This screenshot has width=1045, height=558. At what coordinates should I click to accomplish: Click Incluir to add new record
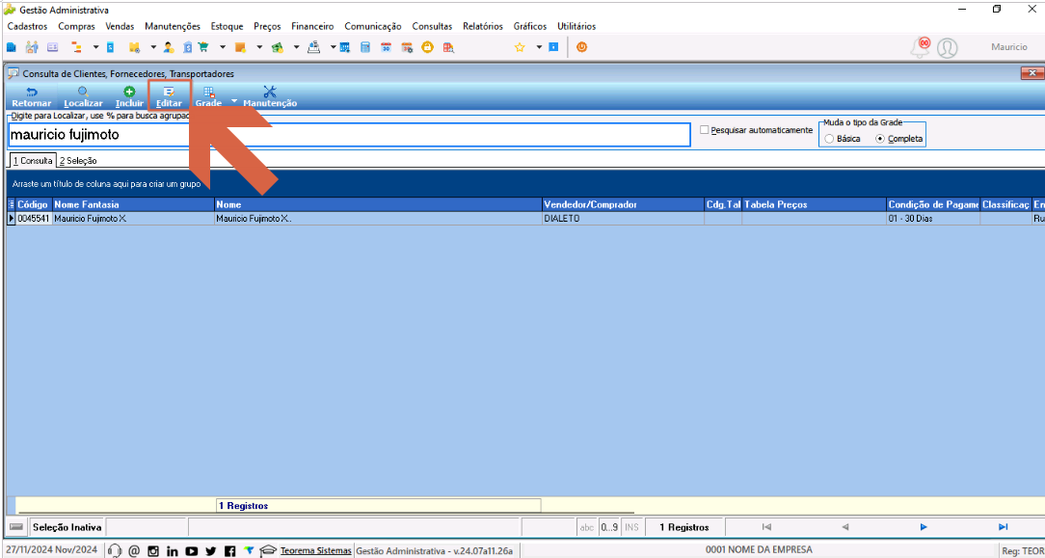pos(129,97)
